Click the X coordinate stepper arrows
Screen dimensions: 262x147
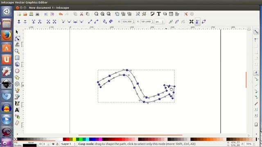tap(133, 22)
